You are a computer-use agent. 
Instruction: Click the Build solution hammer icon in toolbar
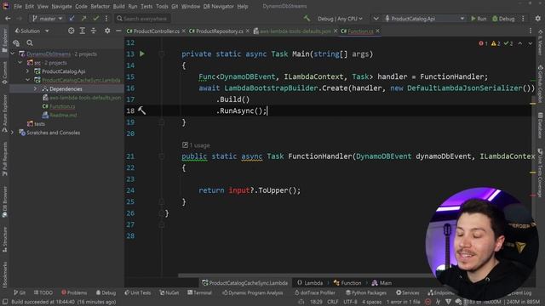(x=307, y=19)
